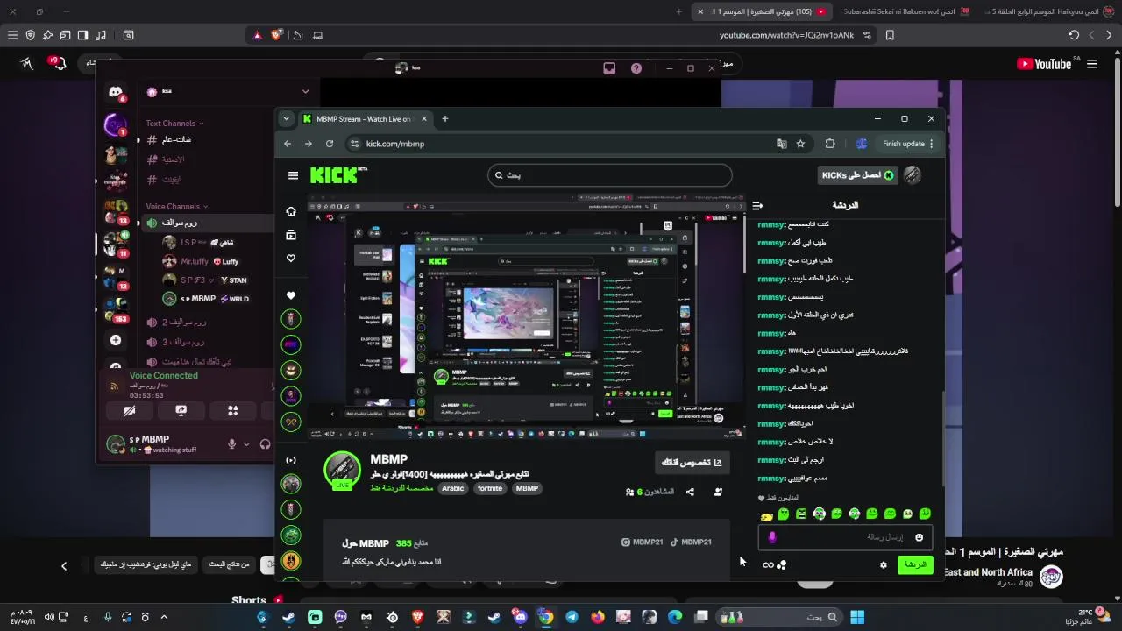Click the green الدردشة chat button
This screenshot has width=1122, height=631.
[x=915, y=565]
